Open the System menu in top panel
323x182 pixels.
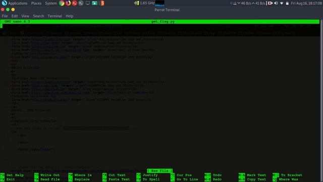[x=50, y=4]
